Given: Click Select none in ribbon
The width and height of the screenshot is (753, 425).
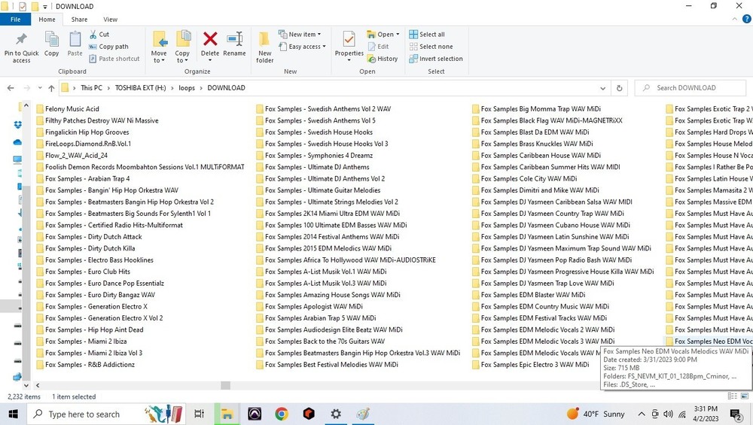Looking at the screenshot, I should click(x=431, y=47).
